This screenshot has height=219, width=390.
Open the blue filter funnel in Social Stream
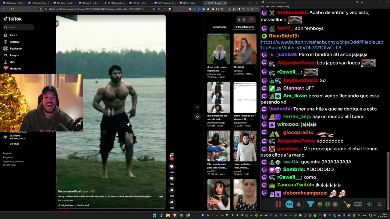(310, 204)
